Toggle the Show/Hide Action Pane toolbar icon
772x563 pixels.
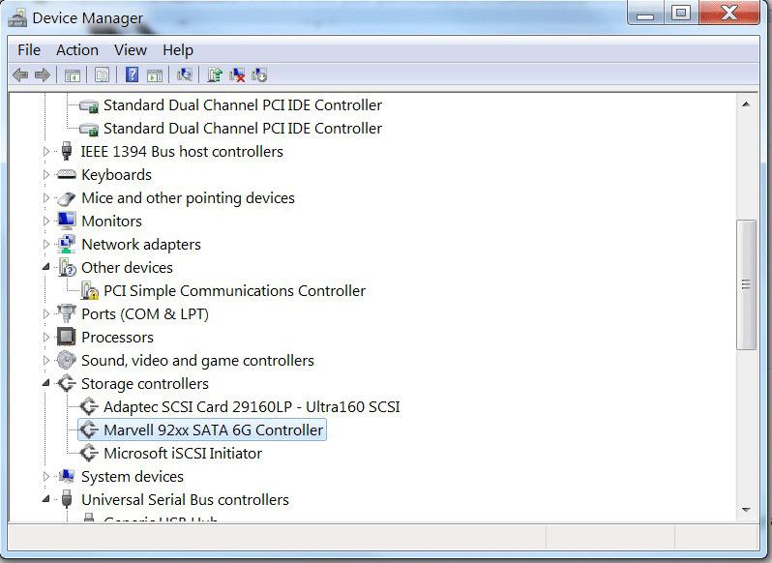tap(155, 75)
